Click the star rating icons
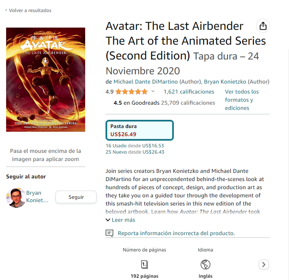The height and width of the screenshot is (280, 289). pyautogui.click(x=131, y=92)
